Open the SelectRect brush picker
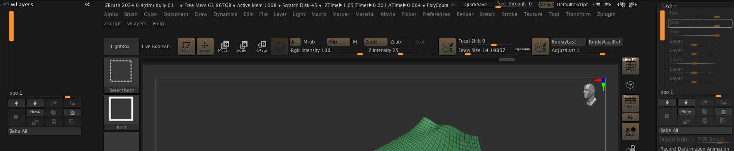The image size is (734, 151). point(121,75)
